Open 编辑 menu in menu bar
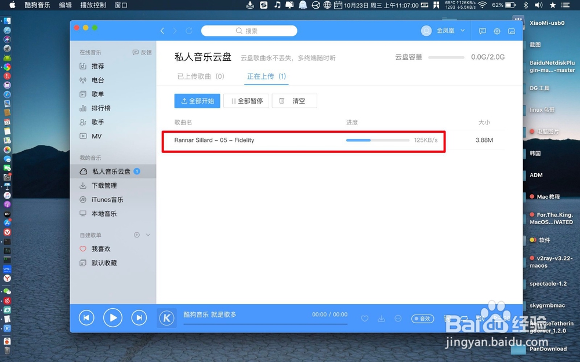The image size is (580, 362). coord(66,5)
